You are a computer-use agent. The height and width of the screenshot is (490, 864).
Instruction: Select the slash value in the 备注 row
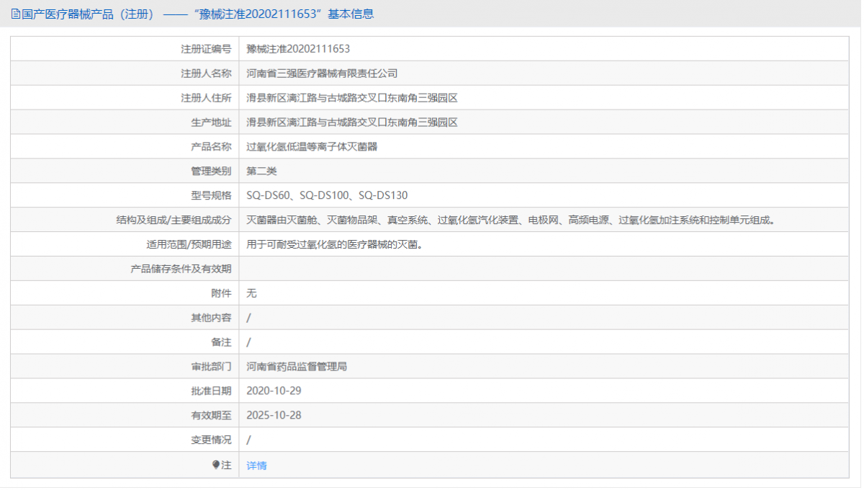(x=248, y=342)
